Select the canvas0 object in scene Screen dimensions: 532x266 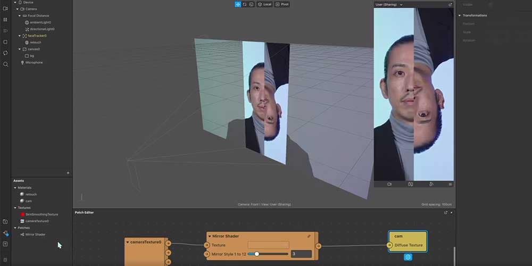tap(35, 49)
